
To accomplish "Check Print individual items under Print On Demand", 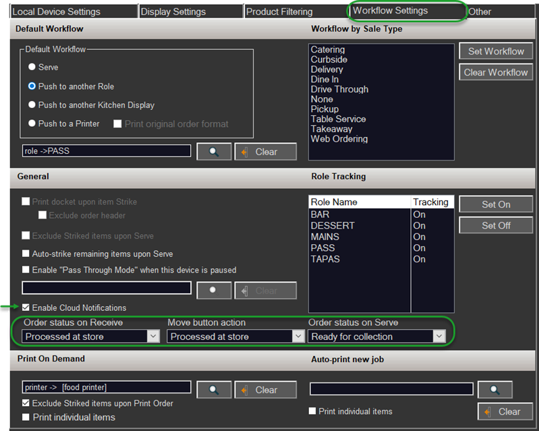I will pos(26,417).
